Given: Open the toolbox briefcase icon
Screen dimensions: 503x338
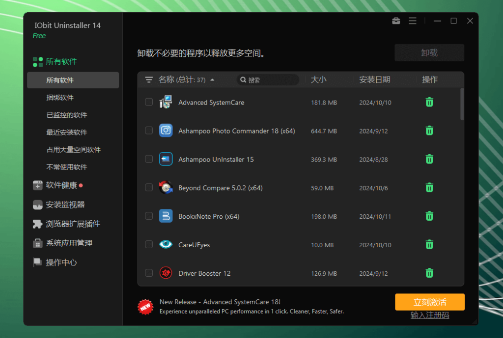Looking at the screenshot, I should (396, 21).
